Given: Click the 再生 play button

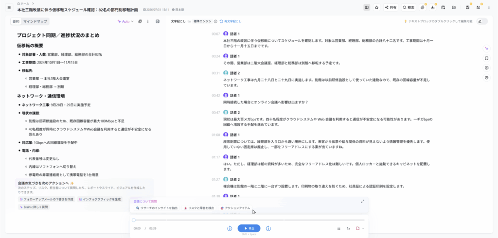Looking at the screenshot, I should click(249, 228).
